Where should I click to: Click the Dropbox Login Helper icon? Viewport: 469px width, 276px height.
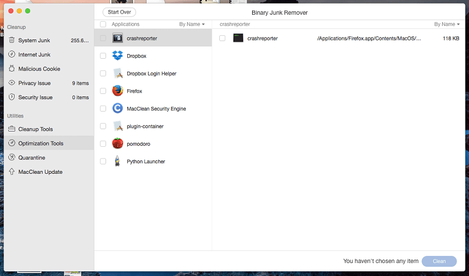(118, 73)
